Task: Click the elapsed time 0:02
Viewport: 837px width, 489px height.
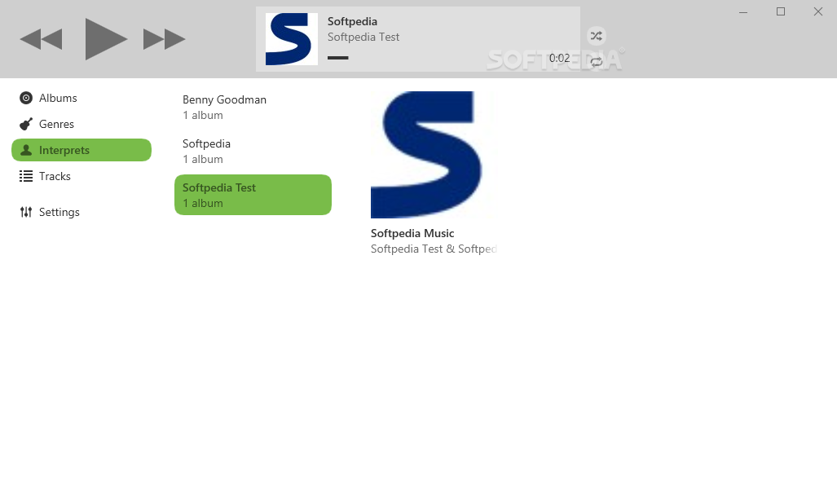Action: (x=559, y=58)
